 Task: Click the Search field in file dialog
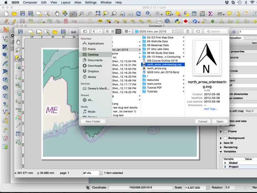(216, 31)
